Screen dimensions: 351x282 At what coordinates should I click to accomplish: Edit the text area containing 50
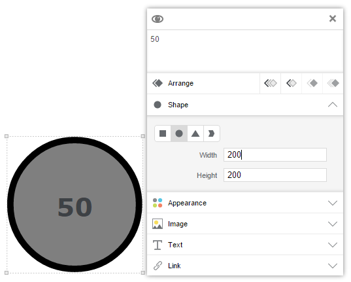tap(245, 51)
